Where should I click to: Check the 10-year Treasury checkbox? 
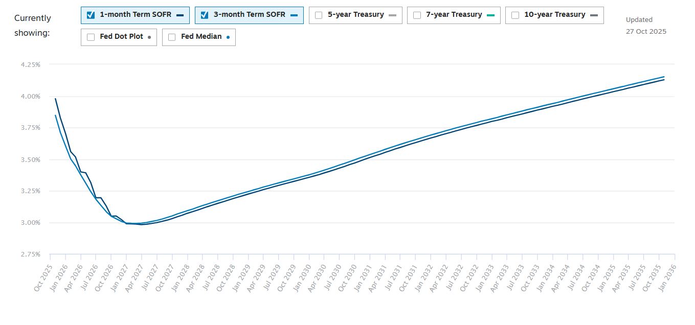(515, 15)
